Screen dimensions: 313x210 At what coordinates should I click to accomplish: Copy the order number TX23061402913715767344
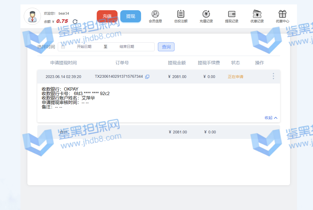[147, 77]
